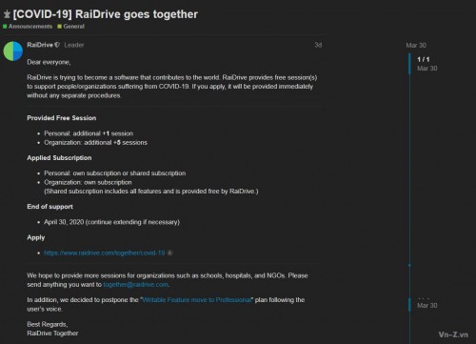Open the raidrive.com together covid-19 link
Image resolution: width=476 pixels, height=344 pixels.
pyautogui.click(x=105, y=253)
